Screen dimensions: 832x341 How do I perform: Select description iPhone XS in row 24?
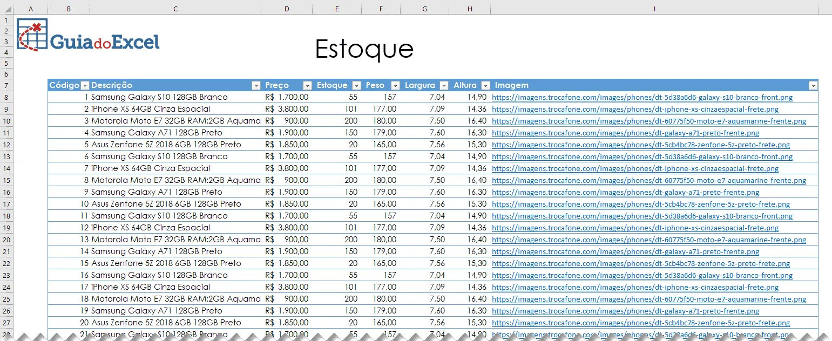pyautogui.click(x=175, y=287)
